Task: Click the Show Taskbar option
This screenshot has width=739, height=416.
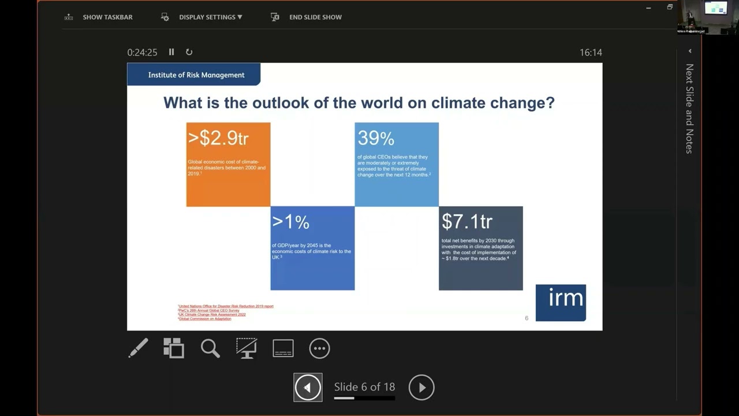Action: [x=99, y=17]
